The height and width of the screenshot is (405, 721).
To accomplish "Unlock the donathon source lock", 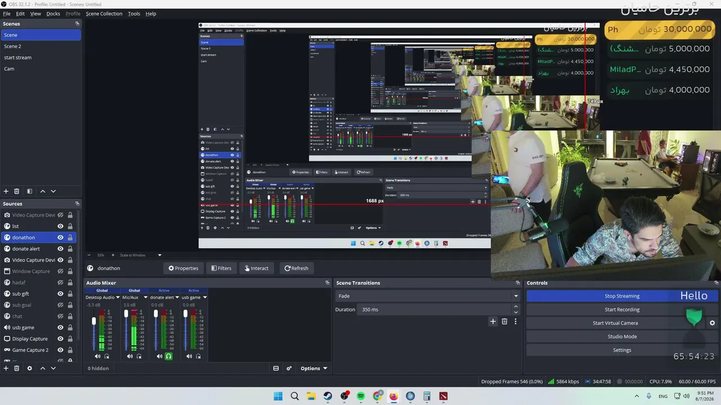I will click(70, 237).
